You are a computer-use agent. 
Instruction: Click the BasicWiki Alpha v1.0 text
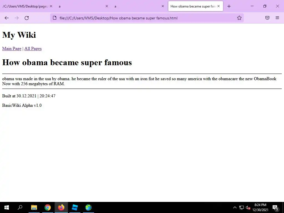pyautogui.click(x=22, y=105)
